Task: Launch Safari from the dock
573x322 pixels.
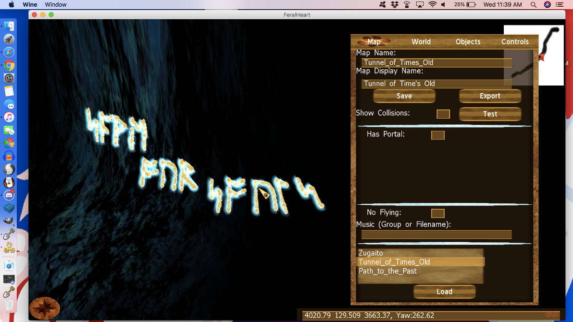Action: tap(9, 52)
